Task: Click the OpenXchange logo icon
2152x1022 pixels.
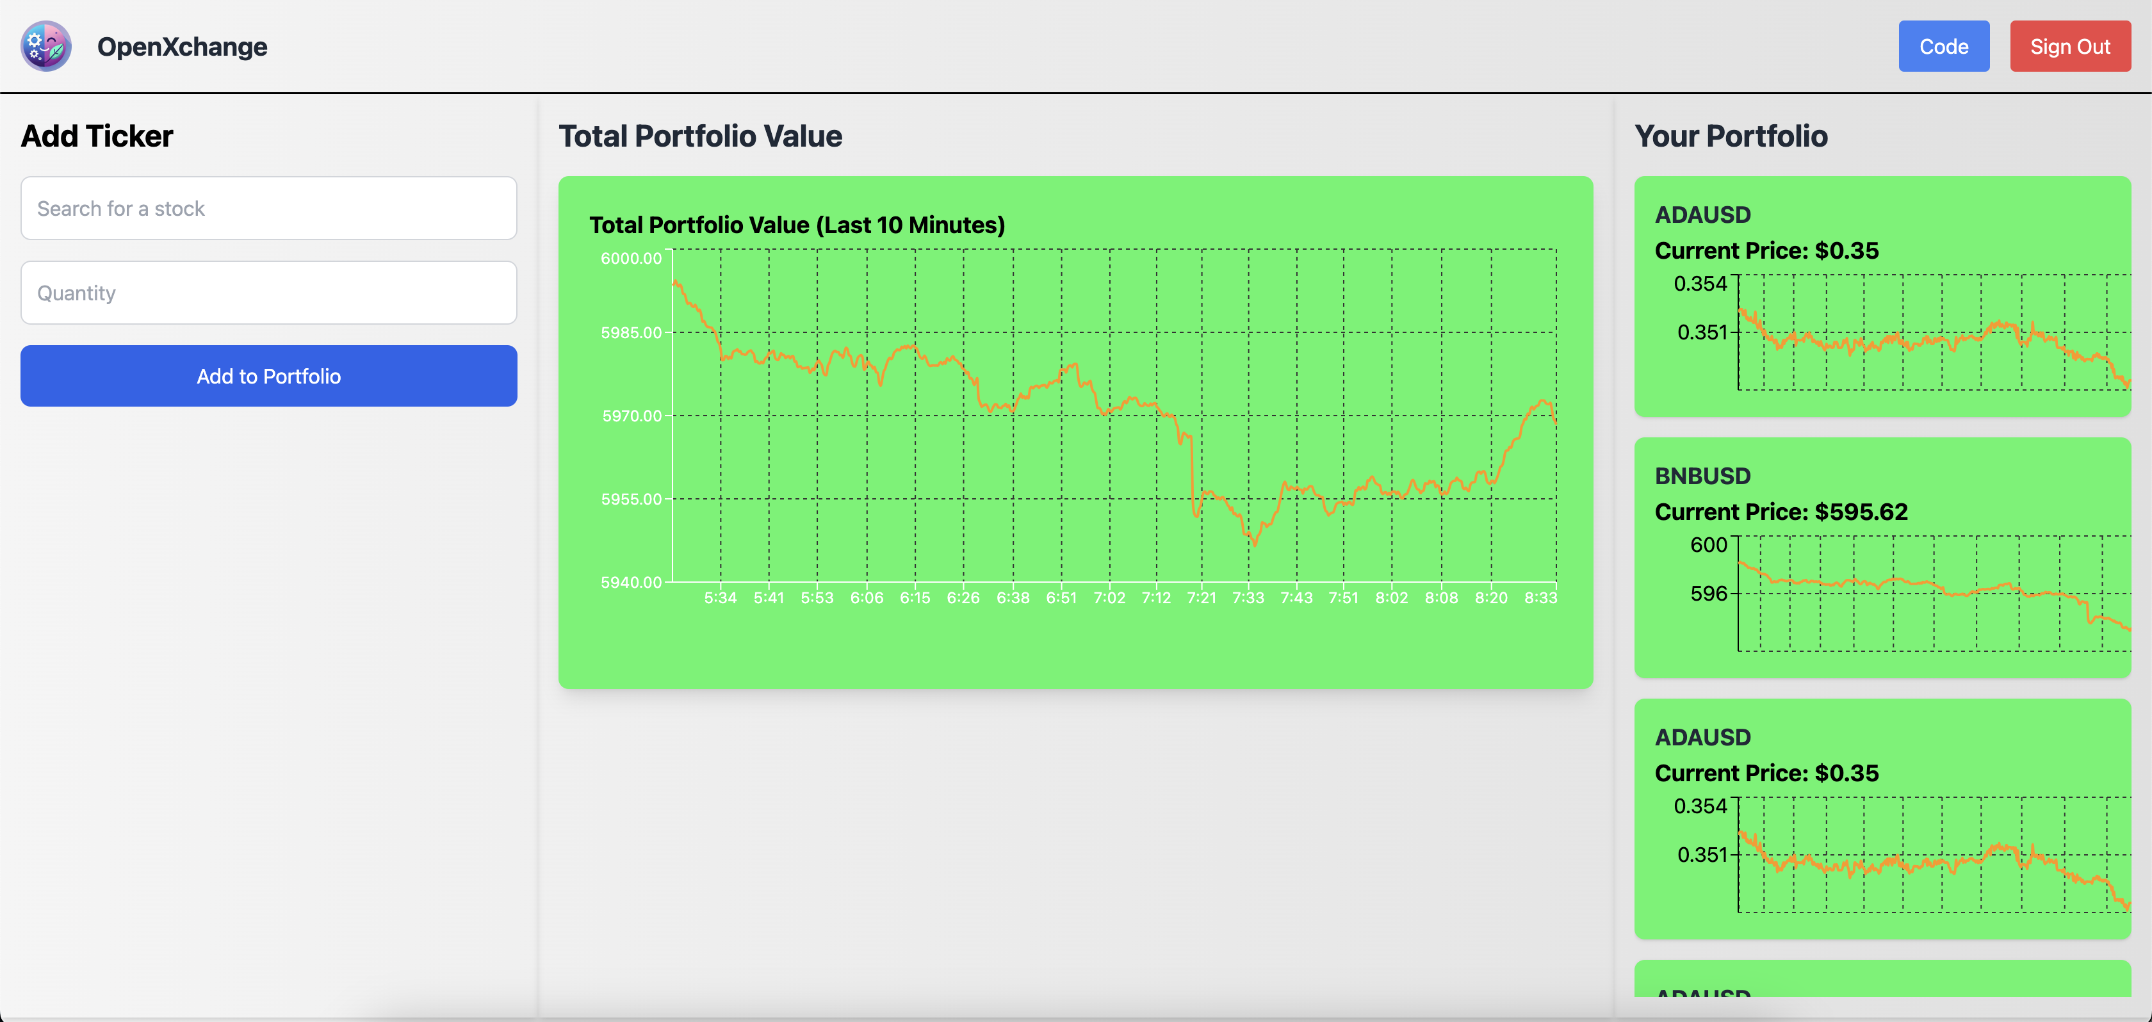Action: [46, 46]
